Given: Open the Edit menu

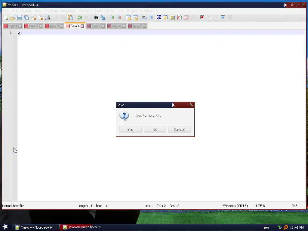Looking at the screenshot, I should coord(14,11).
